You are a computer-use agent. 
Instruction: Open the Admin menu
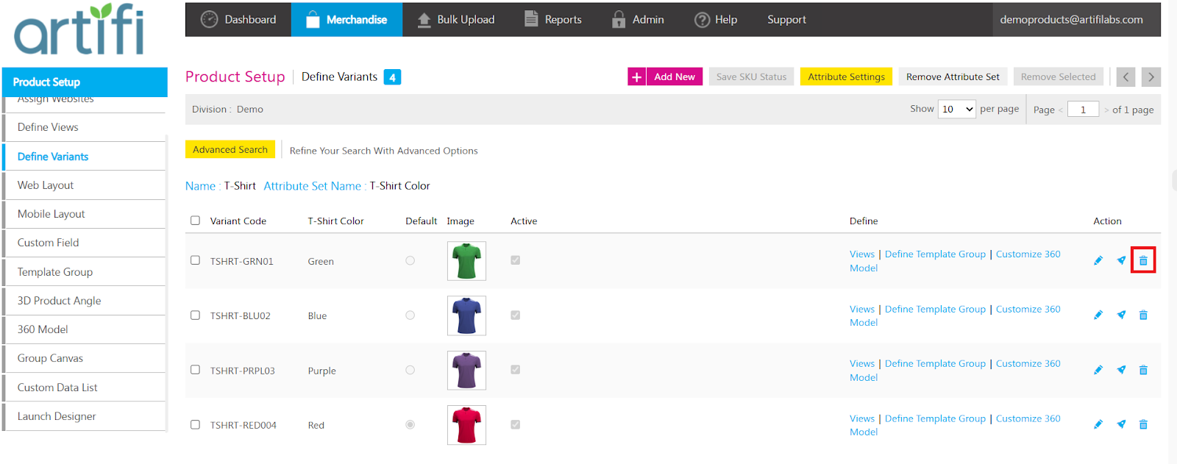click(638, 19)
